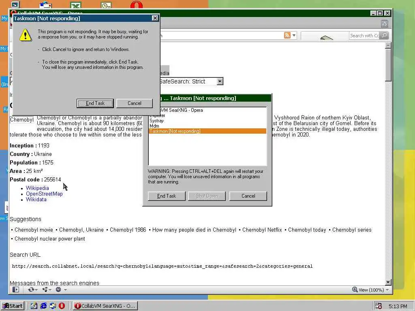Select Mdm in the Close Program list
The height and width of the screenshot is (311, 415).
point(207,126)
